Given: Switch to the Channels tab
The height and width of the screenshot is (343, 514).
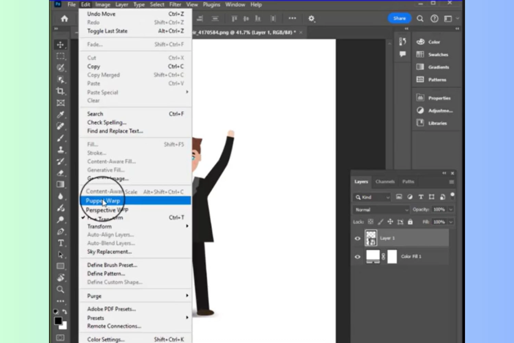Looking at the screenshot, I should point(385,181).
